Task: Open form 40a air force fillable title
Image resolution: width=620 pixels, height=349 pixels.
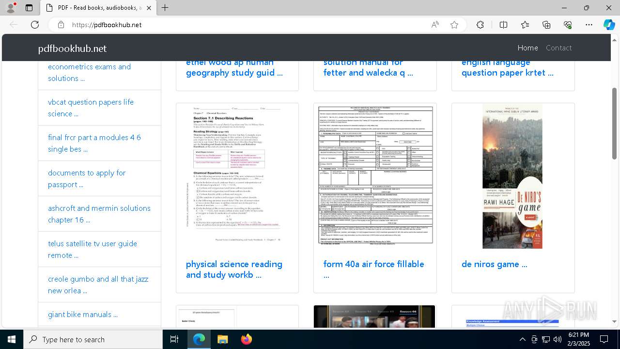Action: 373,269
